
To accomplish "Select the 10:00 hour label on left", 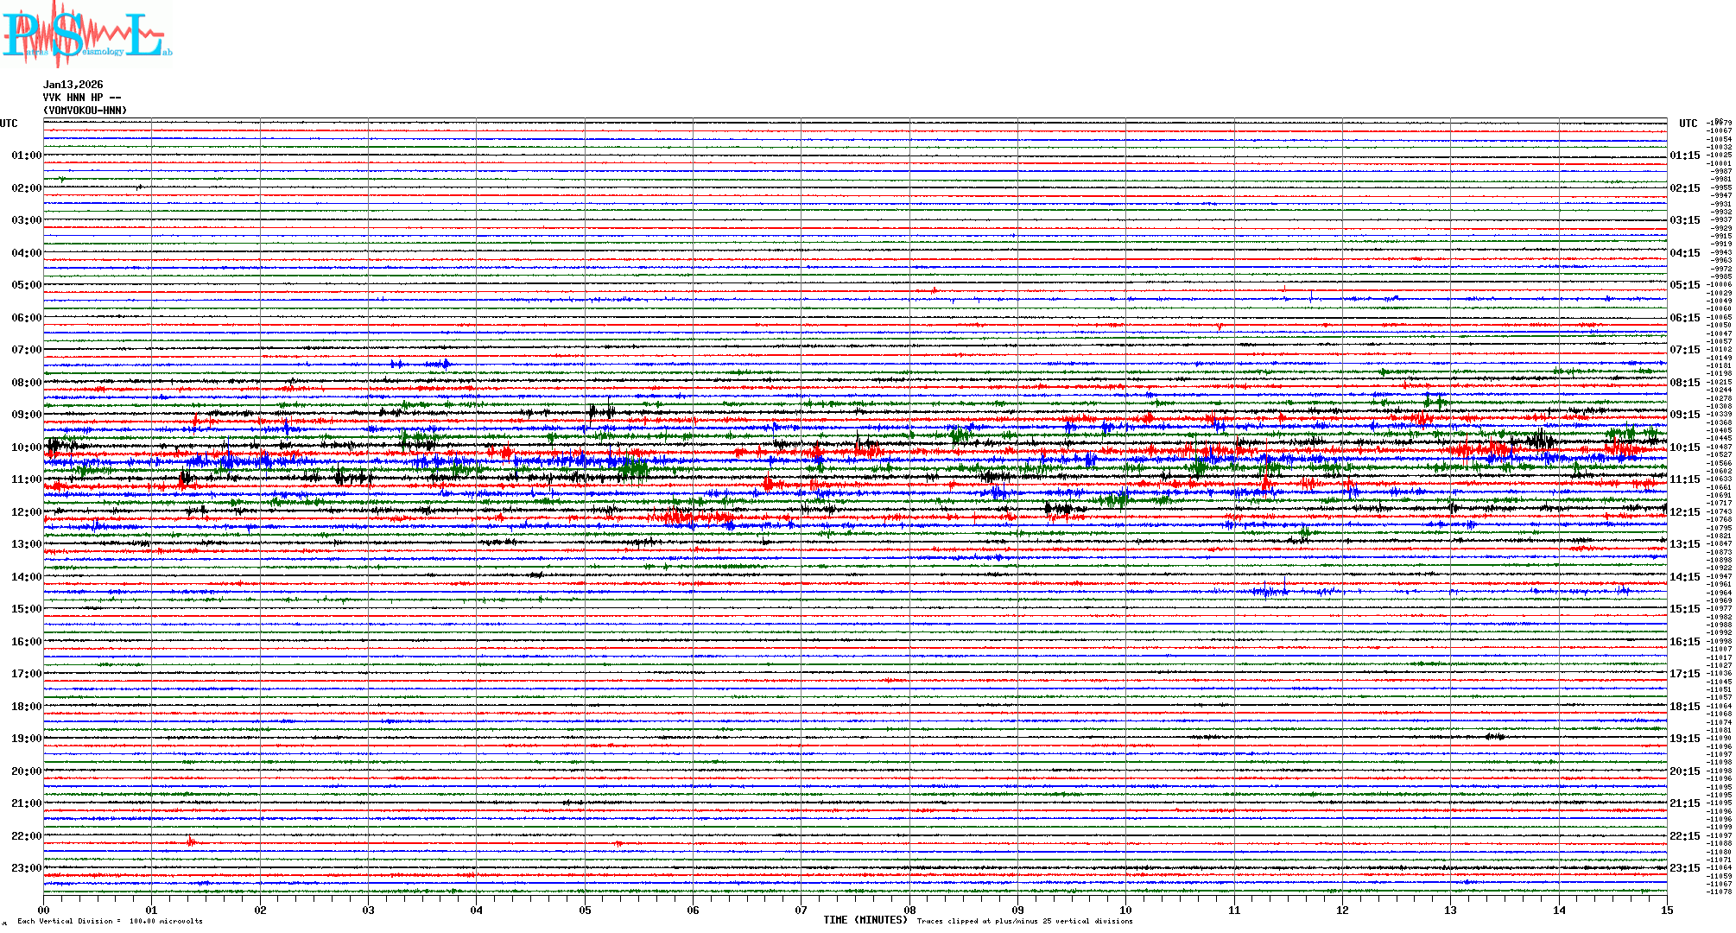I will click(x=26, y=447).
